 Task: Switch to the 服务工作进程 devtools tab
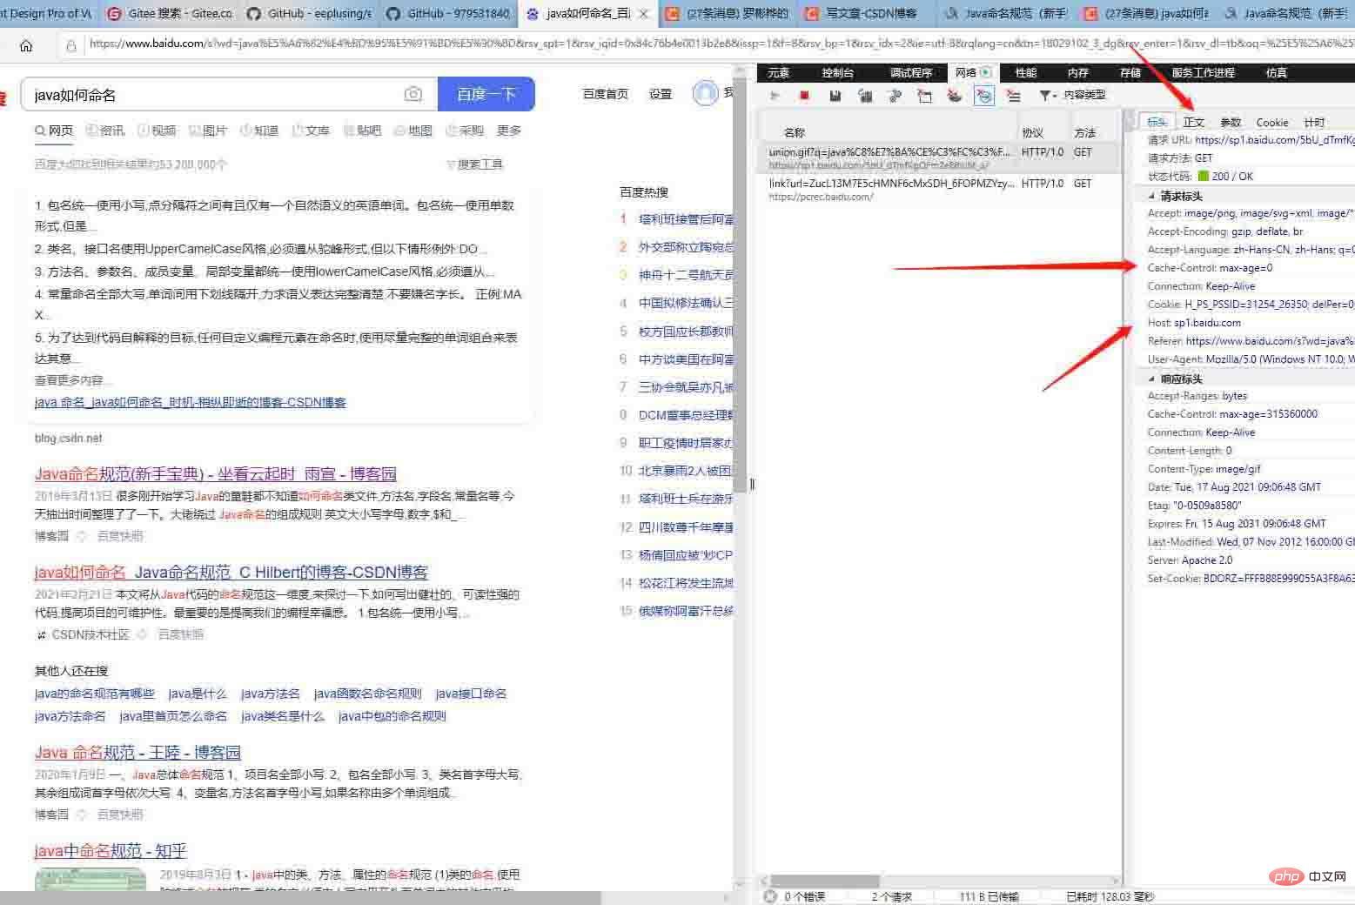1204,73
